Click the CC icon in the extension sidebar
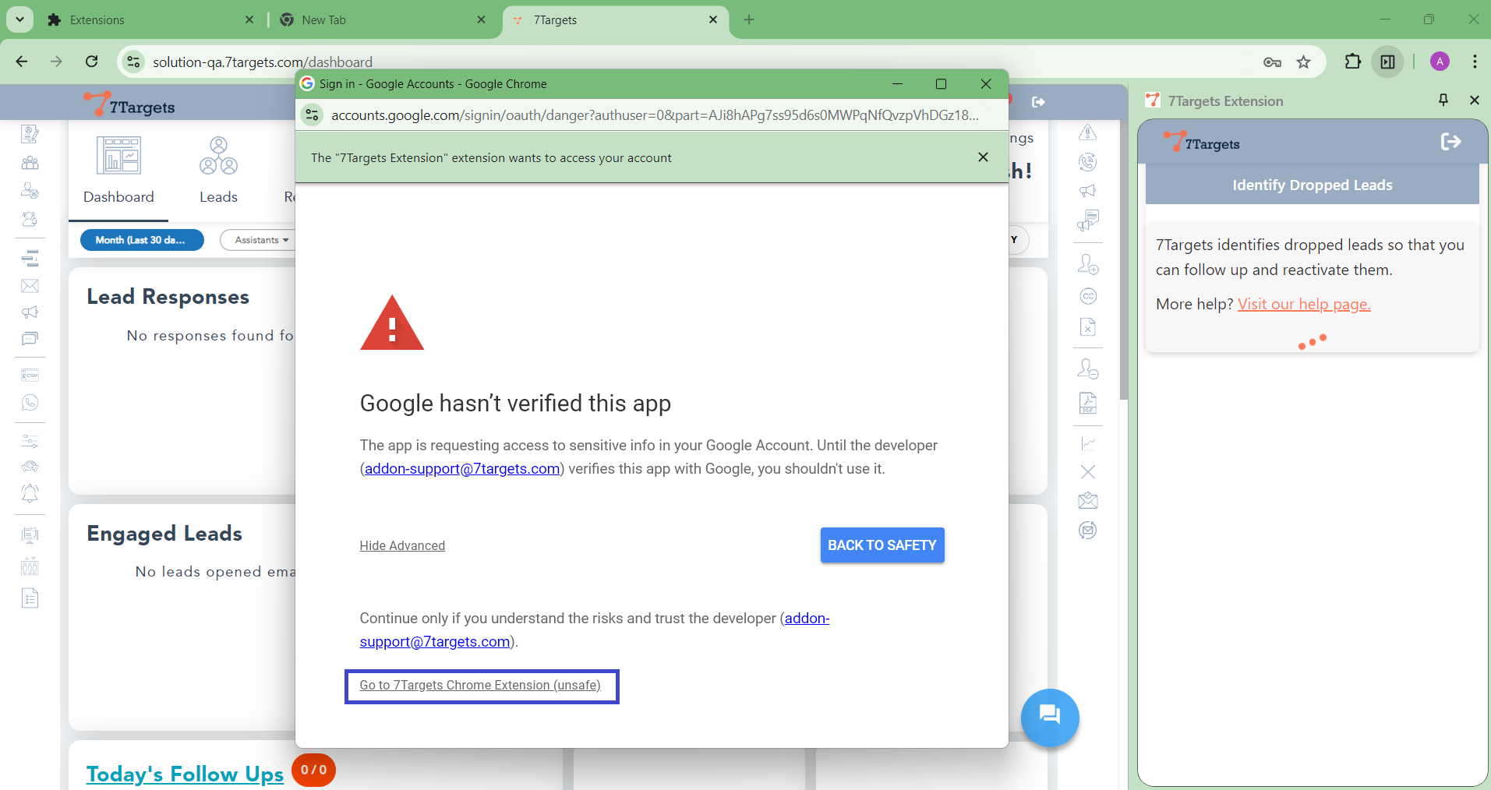 coord(1088,296)
